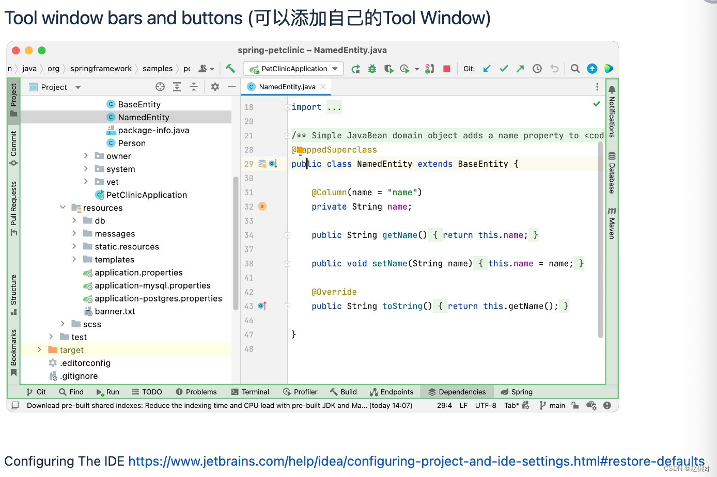Viewport: 717px width, 477px height.
Task: Open the Endpoints tool window tab
Action: coord(392,392)
